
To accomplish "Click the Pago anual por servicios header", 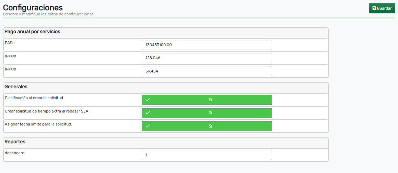I will point(32,32).
